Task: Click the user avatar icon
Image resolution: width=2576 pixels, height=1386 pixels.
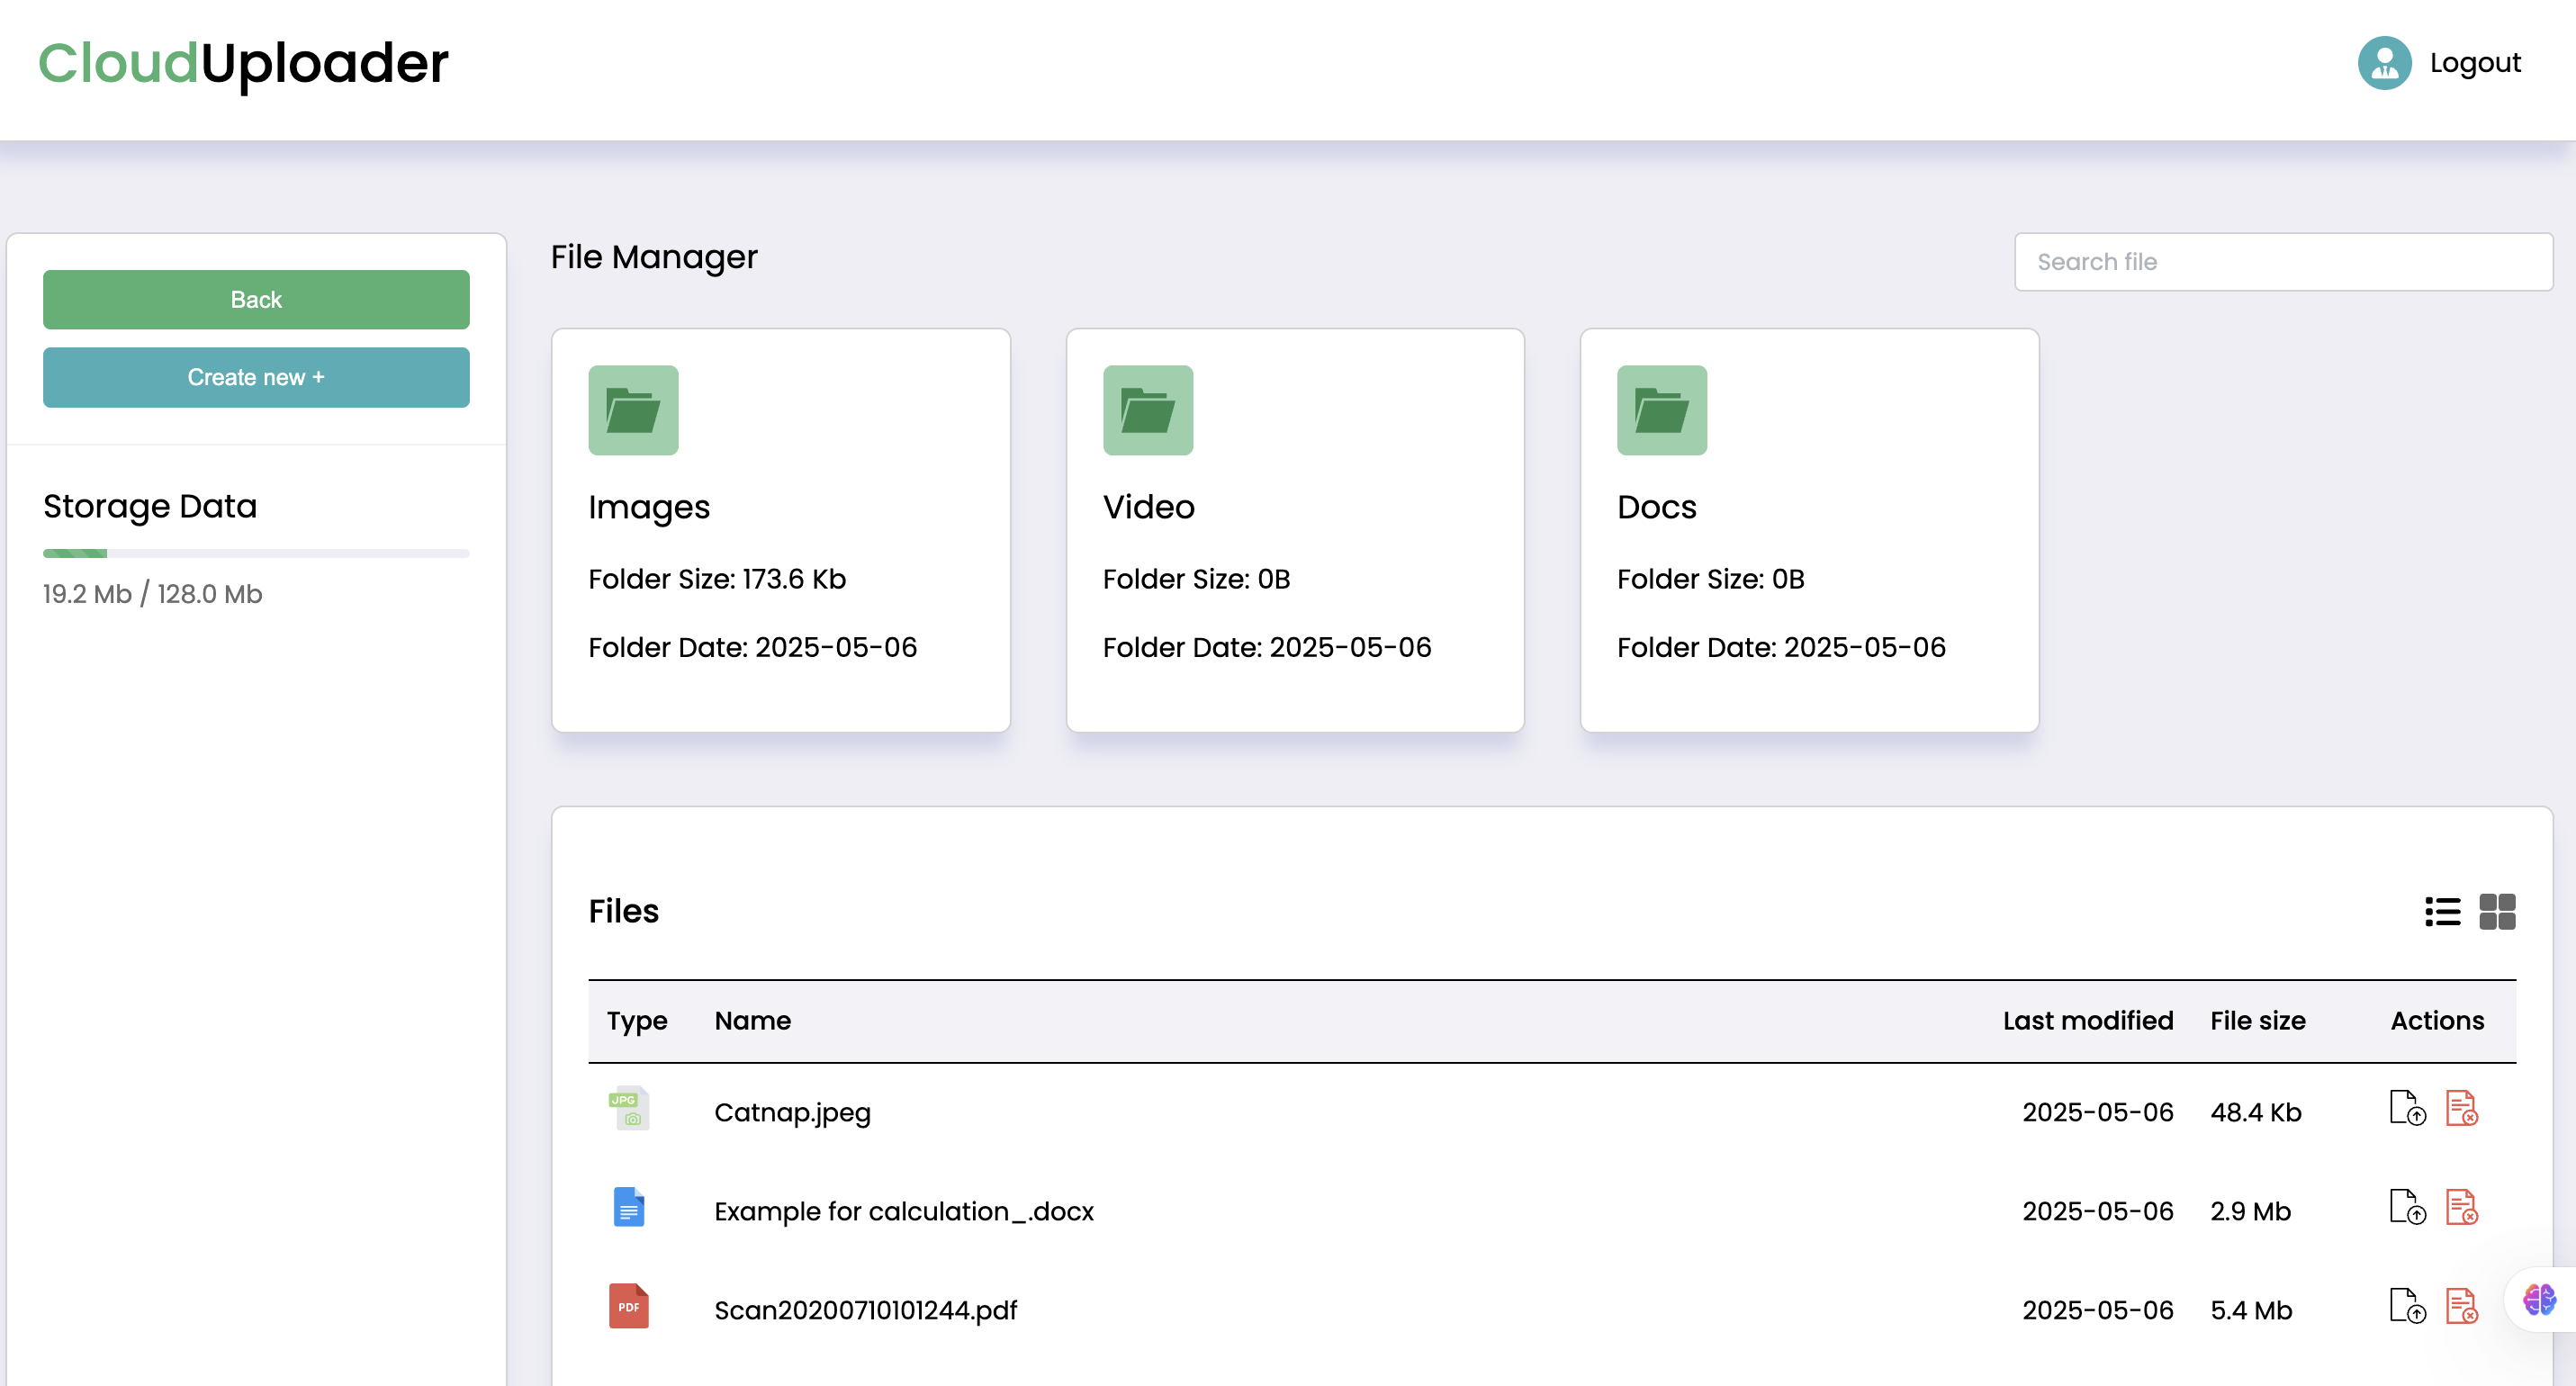Action: 2384,63
